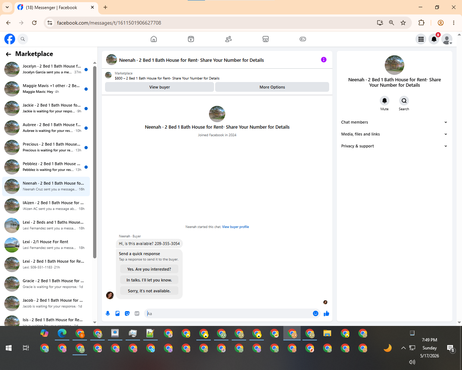The height and width of the screenshot is (370, 462).
Task: Click the browser address bar URL
Action: point(109,23)
